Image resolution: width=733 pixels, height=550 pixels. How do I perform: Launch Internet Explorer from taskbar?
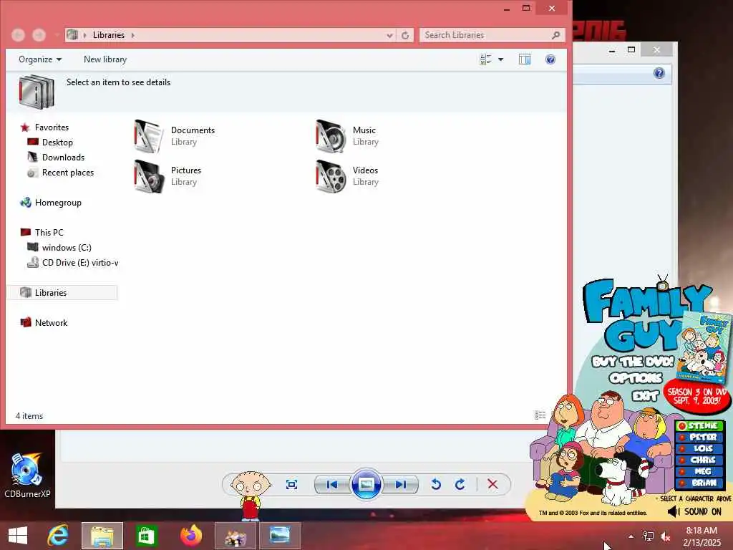pos(58,536)
